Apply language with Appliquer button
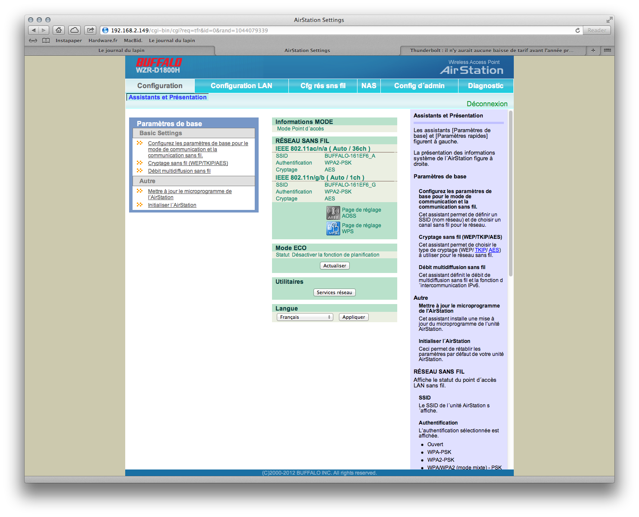 point(354,317)
